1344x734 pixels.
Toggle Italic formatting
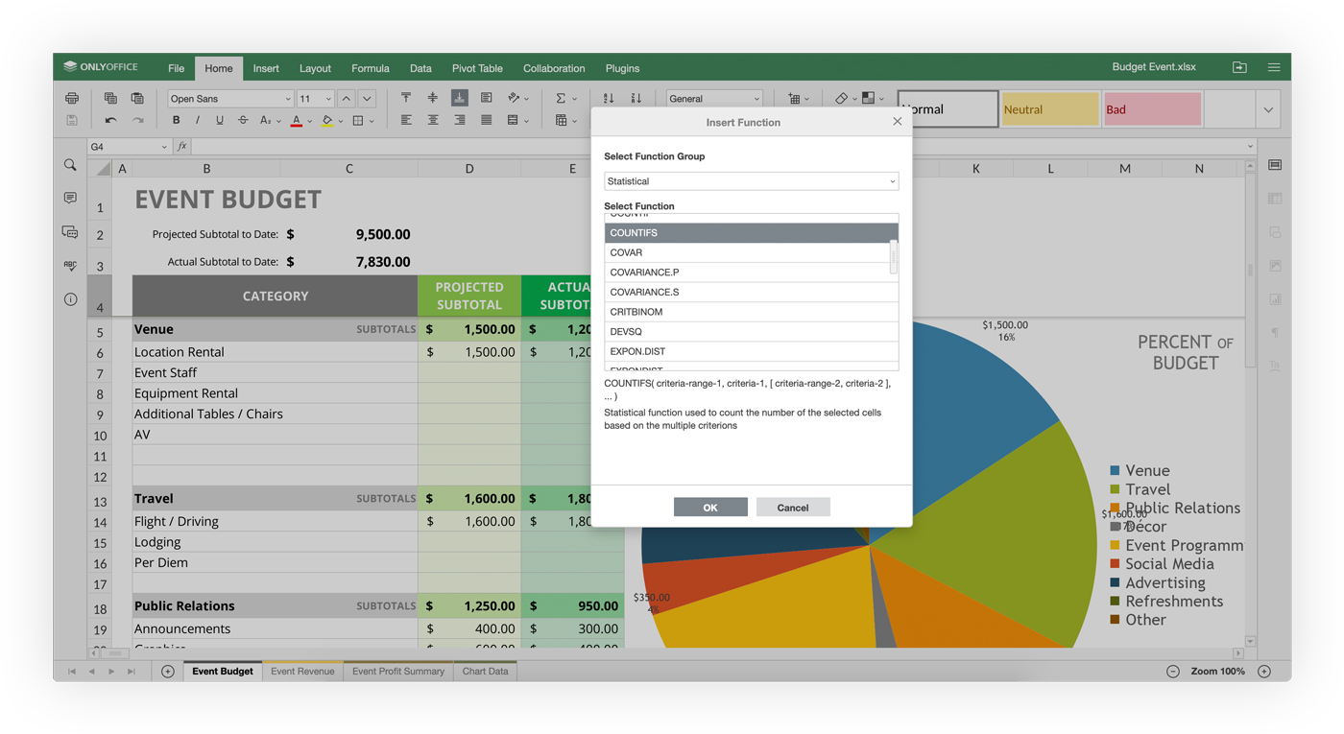[198, 121]
